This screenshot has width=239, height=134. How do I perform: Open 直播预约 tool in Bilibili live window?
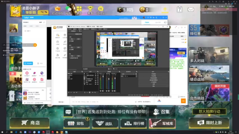click(x=34, y=80)
